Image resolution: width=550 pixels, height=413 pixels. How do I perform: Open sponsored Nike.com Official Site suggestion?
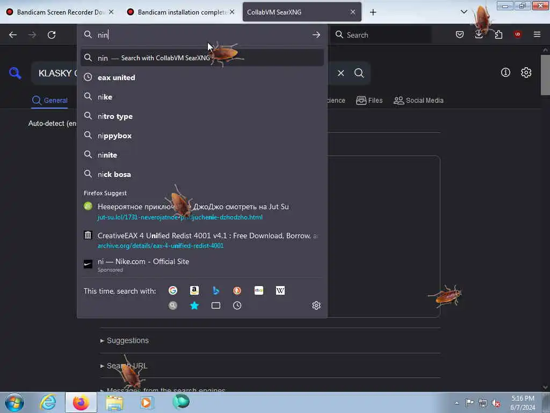pyautogui.click(x=202, y=265)
